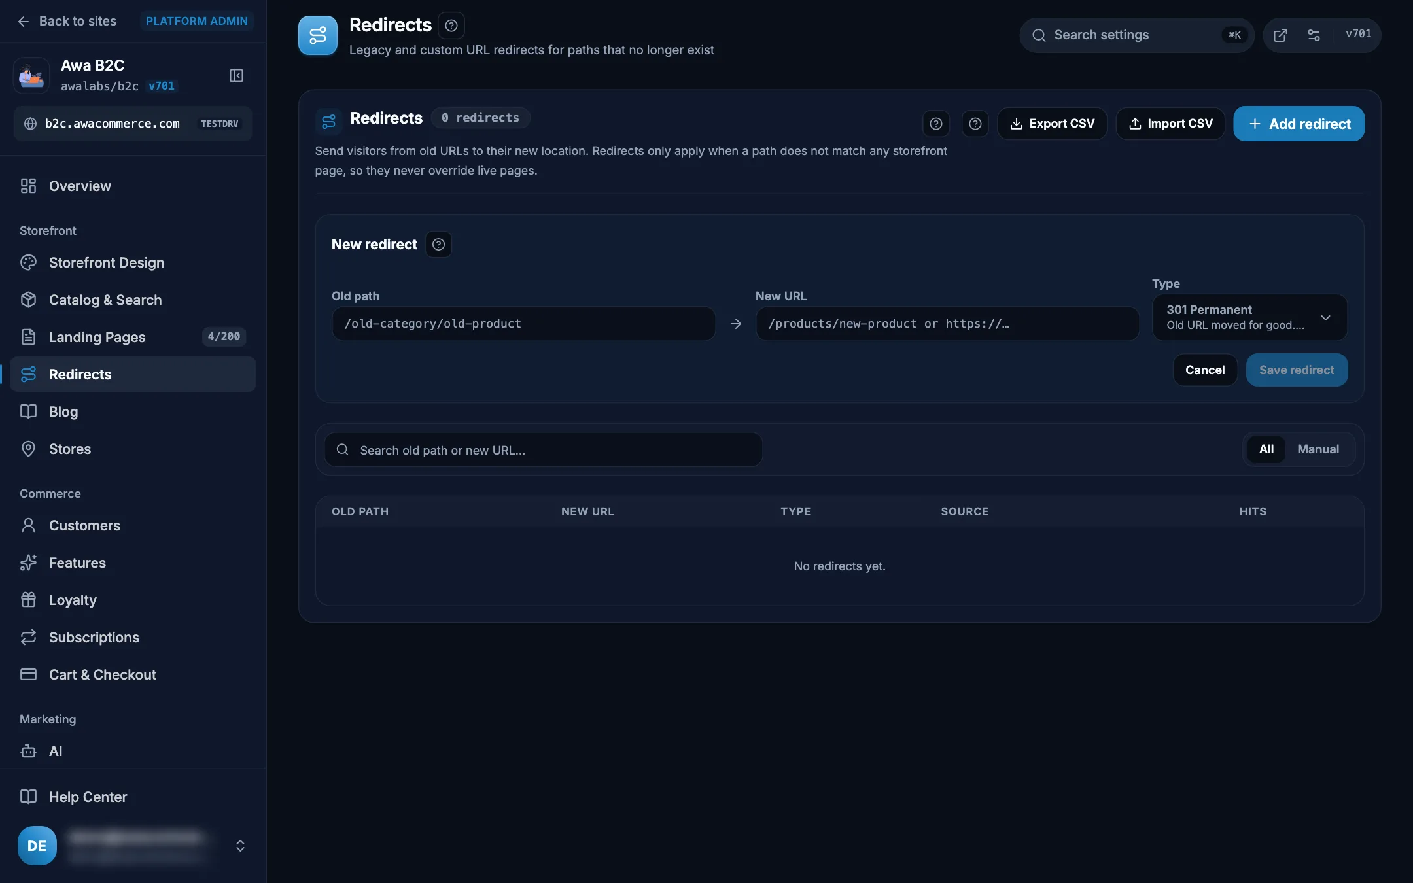The height and width of the screenshot is (883, 1413).
Task: Click the TESTDRV badge
Action: [220, 124]
